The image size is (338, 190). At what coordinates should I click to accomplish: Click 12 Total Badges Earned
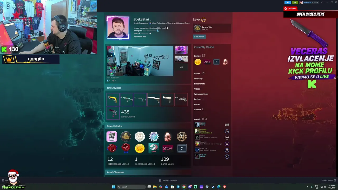coord(118,161)
